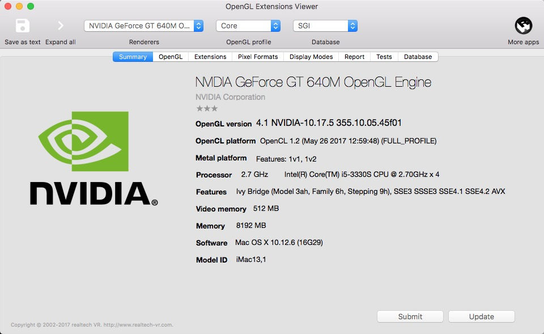
Task: Switch to the Summary tab
Action: click(133, 57)
